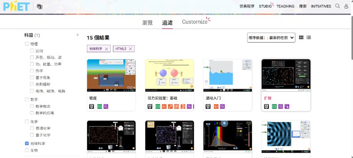Check the 电场、磁场、电路 checkbox

tap(32, 91)
